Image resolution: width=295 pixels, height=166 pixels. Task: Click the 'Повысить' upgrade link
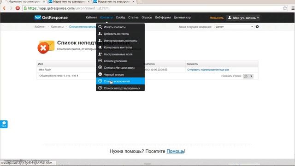217,18
